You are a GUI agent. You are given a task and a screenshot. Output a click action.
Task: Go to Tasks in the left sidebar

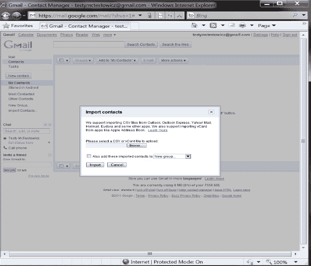[14, 67]
